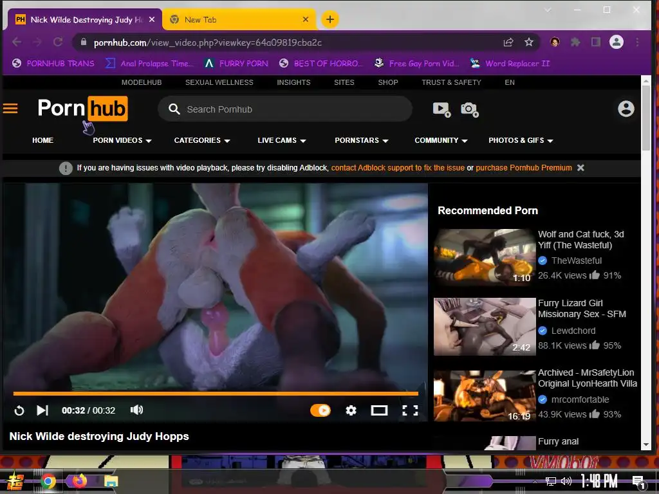The width and height of the screenshot is (659, 494).
Task: Open Lewdchord uploader link
Action: tap(573, 331)
